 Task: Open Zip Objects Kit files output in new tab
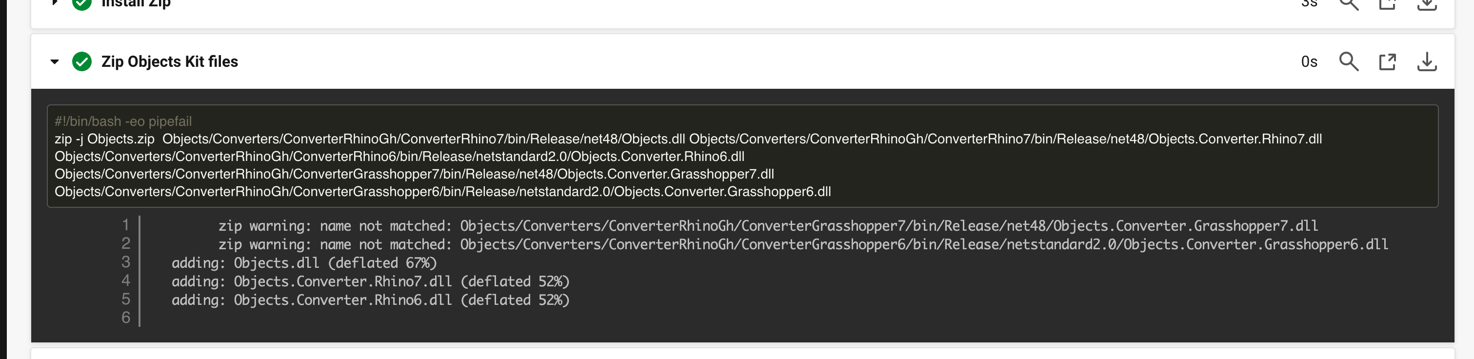click(1388, 61)
